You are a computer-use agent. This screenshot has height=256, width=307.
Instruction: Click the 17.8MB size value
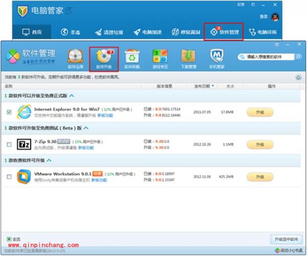click(x=227, y=112)
